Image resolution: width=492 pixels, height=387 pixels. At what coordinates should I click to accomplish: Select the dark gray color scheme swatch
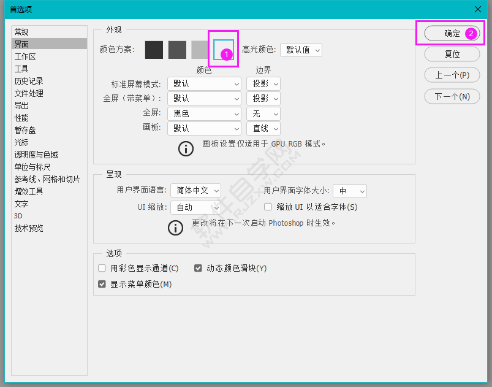(177, 50)
